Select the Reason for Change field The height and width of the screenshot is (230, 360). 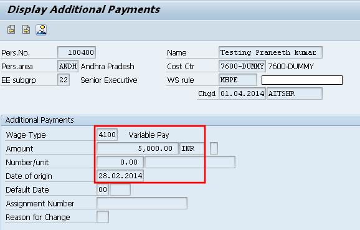click(x=103, y=217)
